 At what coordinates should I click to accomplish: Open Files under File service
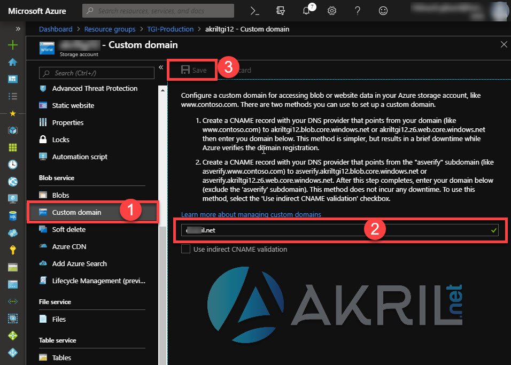click(x=52, y=319)
